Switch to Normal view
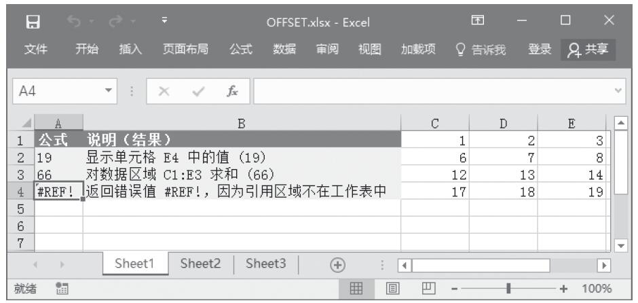The height and width of the screenshot is (303, 638). 355,289
